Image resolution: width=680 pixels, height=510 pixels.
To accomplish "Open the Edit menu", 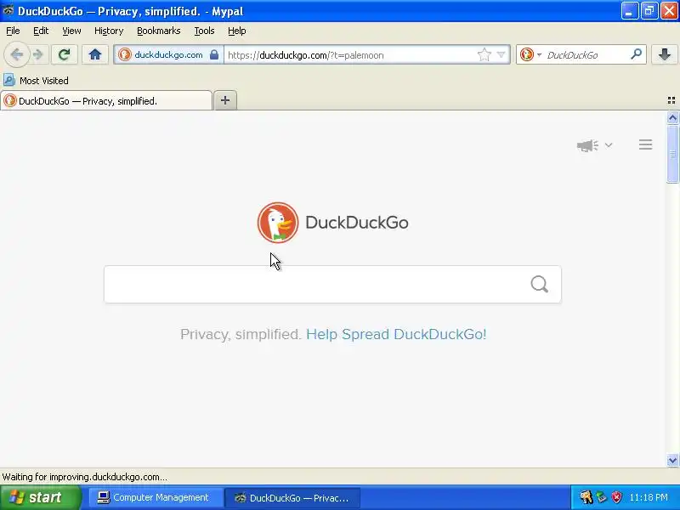I will (x=41, y=31).
